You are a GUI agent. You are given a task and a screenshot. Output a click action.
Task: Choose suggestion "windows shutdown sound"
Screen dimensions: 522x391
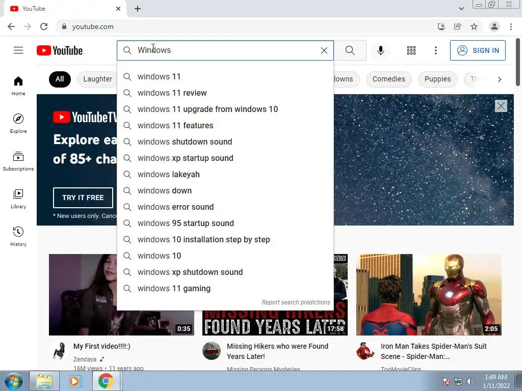pos(225,142)
